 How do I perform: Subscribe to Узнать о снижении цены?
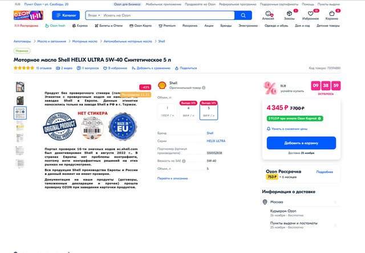click(x=287, y=129)
